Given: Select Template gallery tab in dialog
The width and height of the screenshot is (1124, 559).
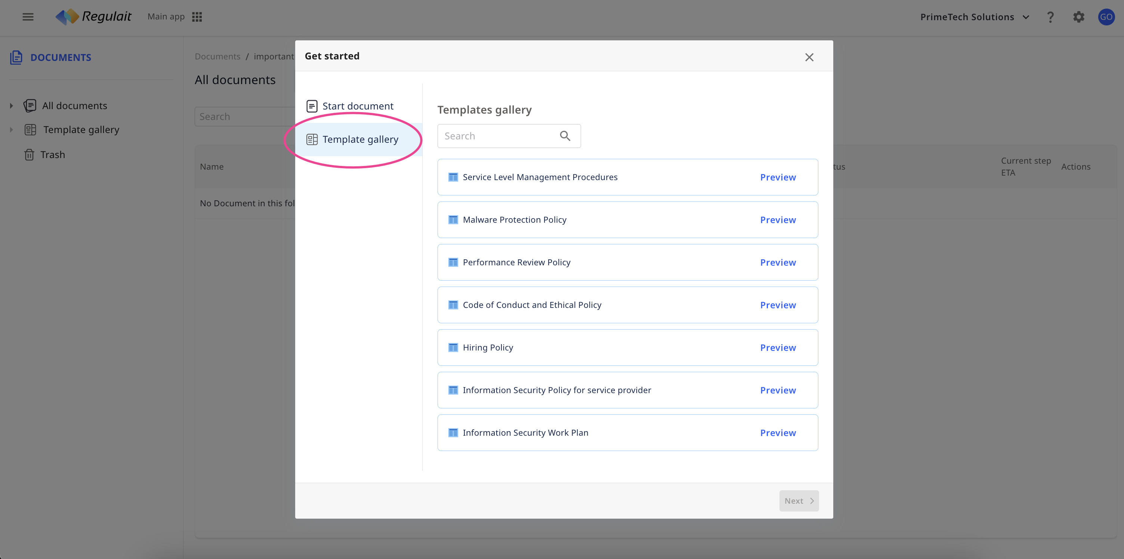Looking at the screenshot, I should click(360, 140).
